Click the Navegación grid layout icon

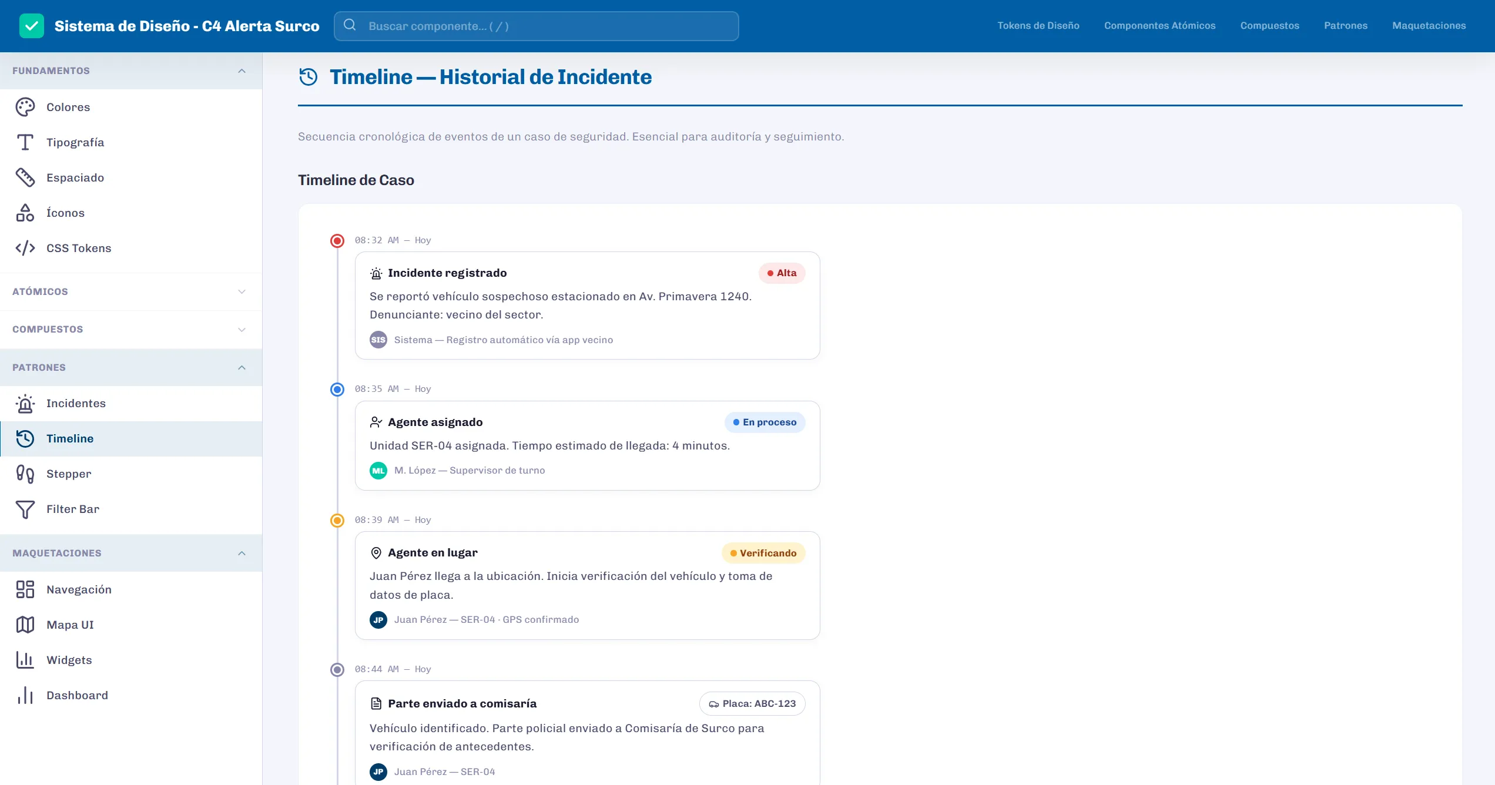click(x=25, y=589)
